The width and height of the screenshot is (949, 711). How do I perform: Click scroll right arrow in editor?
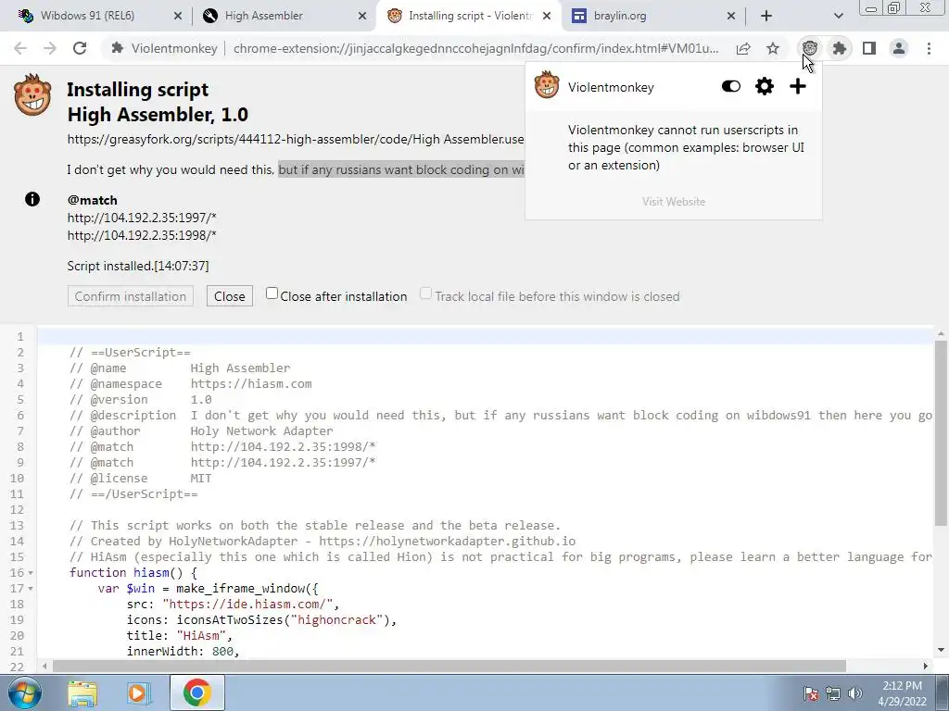pos(926,667)
